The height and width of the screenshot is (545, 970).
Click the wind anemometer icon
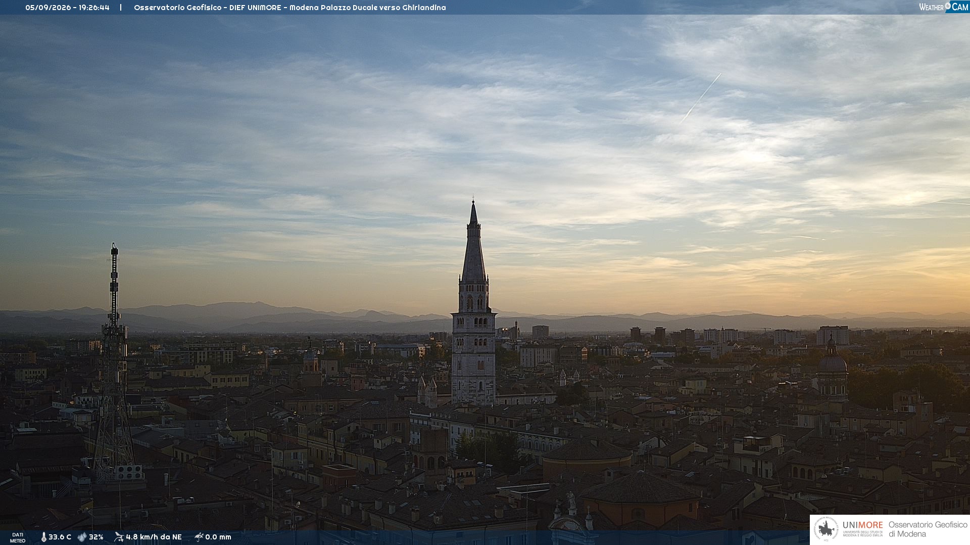coord(119,537)
